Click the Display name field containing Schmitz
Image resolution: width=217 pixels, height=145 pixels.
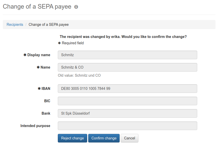128,55
